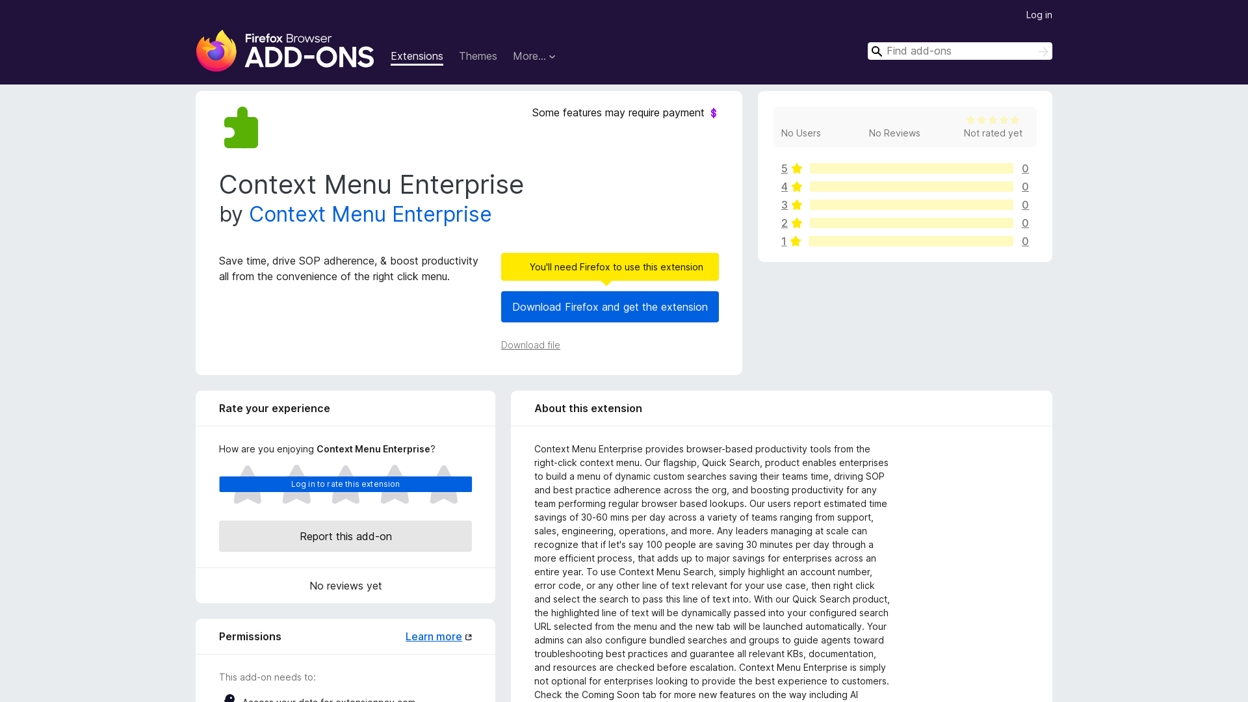Click the external link icon beside Learn more
The height and width of the screenshot is (702, 1248).
tap(469, 637)
